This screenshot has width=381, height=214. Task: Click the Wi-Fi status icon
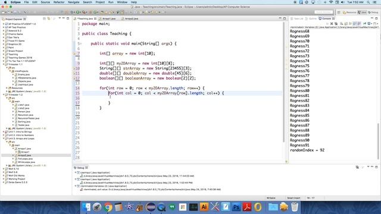331,2
